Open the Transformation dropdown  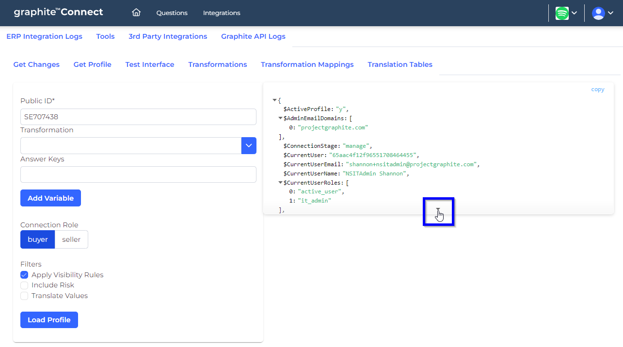click(249, 145)
